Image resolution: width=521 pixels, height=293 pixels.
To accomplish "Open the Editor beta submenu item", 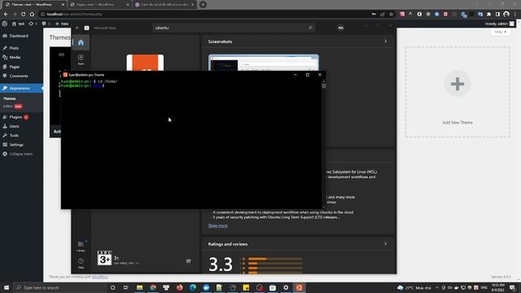I will click(x=13, y=107).
